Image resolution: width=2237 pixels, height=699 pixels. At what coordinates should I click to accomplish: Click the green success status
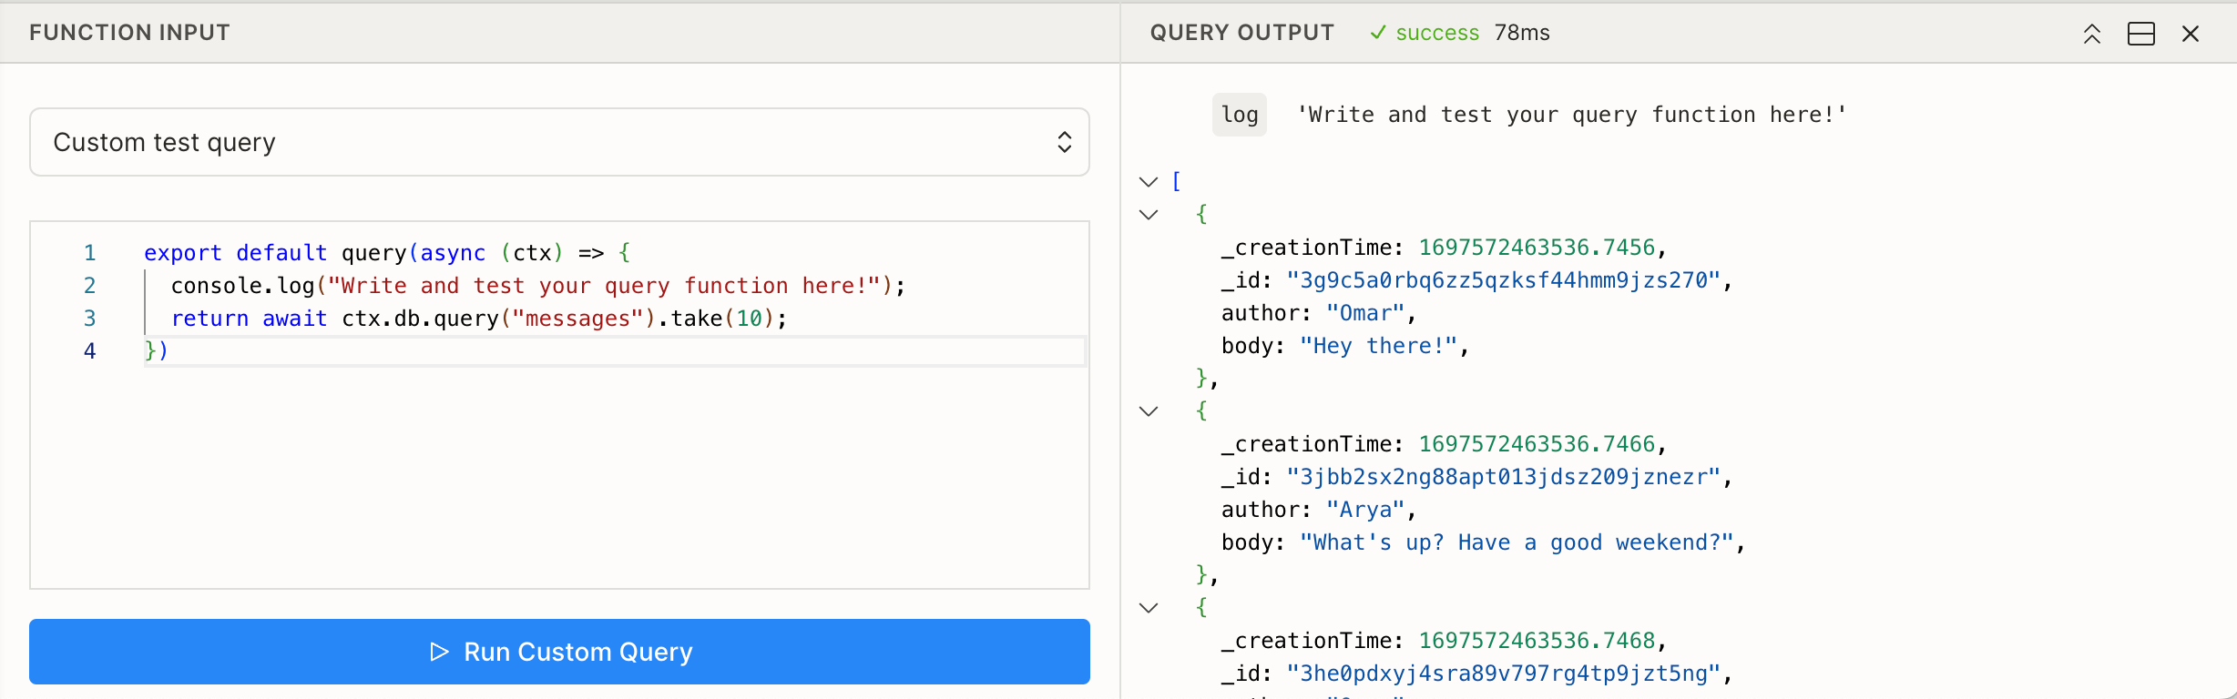pos(1425,33)
